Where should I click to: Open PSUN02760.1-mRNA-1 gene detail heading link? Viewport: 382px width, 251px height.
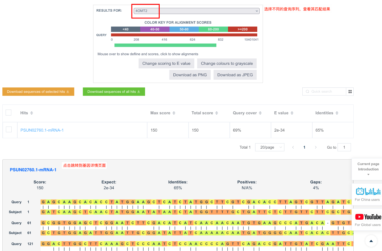pos(33,170)
